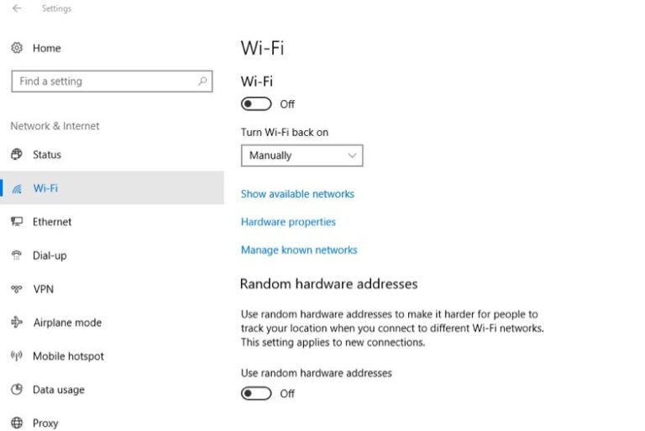
Task: Click the Home gear icon
Action: (x=17, y=48)
